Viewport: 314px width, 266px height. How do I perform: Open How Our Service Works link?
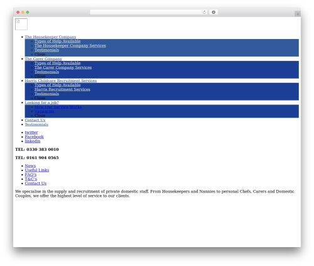(58, 107)
